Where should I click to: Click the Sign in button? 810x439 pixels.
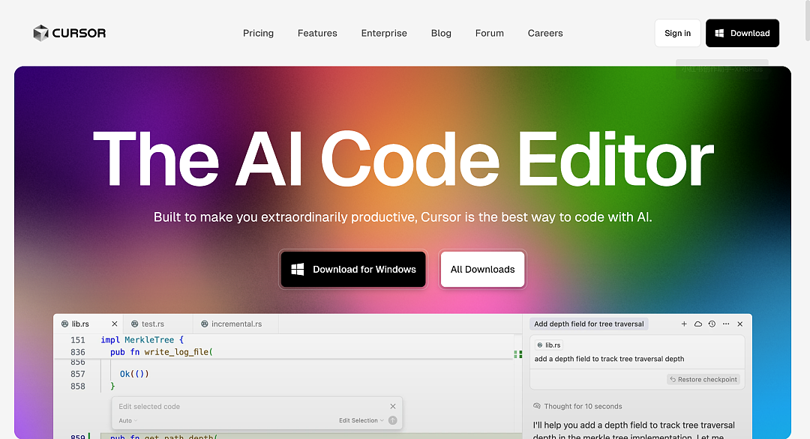tap(677, 33)
